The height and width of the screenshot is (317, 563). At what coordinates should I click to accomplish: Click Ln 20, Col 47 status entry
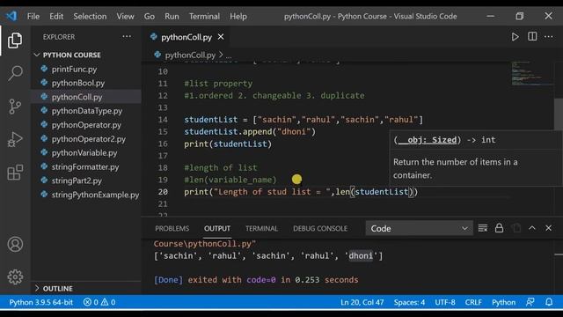point(362,302)
